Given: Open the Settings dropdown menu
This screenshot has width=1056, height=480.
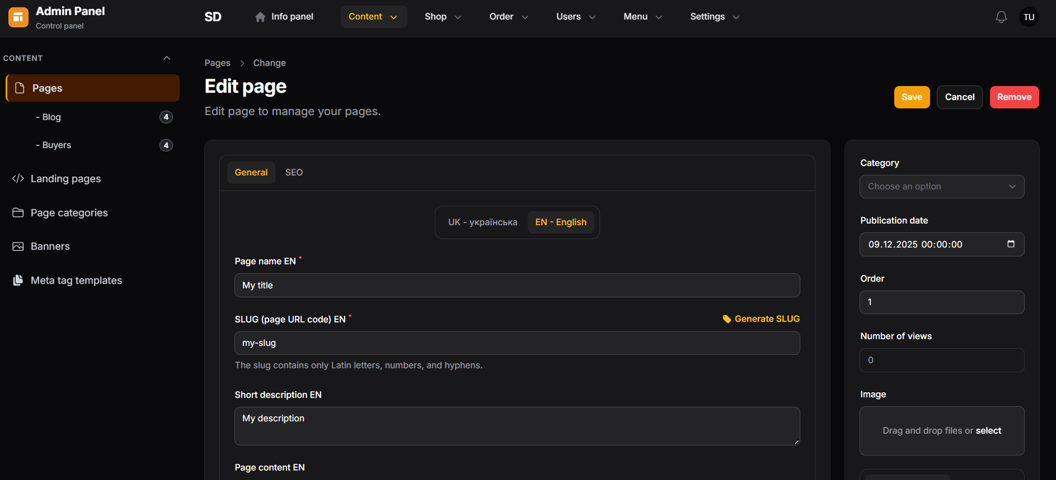Looking at the screenshot, I should [714, 17].
